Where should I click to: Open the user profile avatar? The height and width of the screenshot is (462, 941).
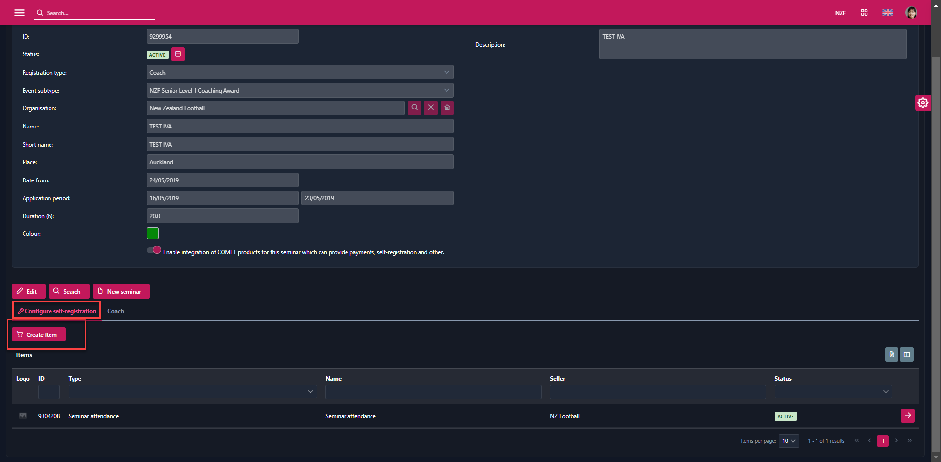tap(911, 13)
